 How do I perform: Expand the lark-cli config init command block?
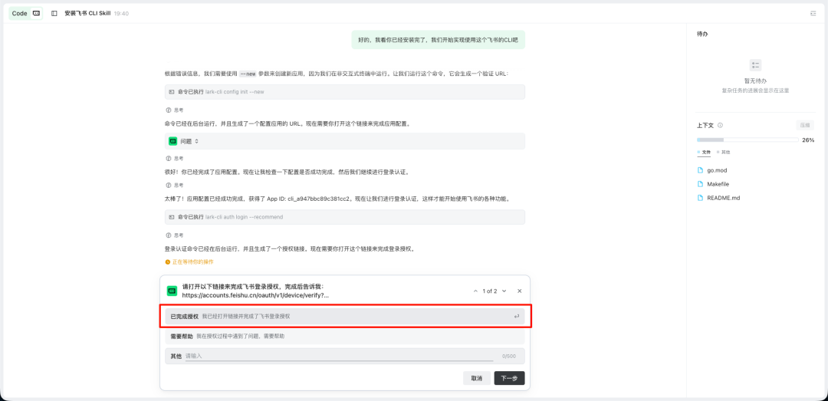click(345, 92)
